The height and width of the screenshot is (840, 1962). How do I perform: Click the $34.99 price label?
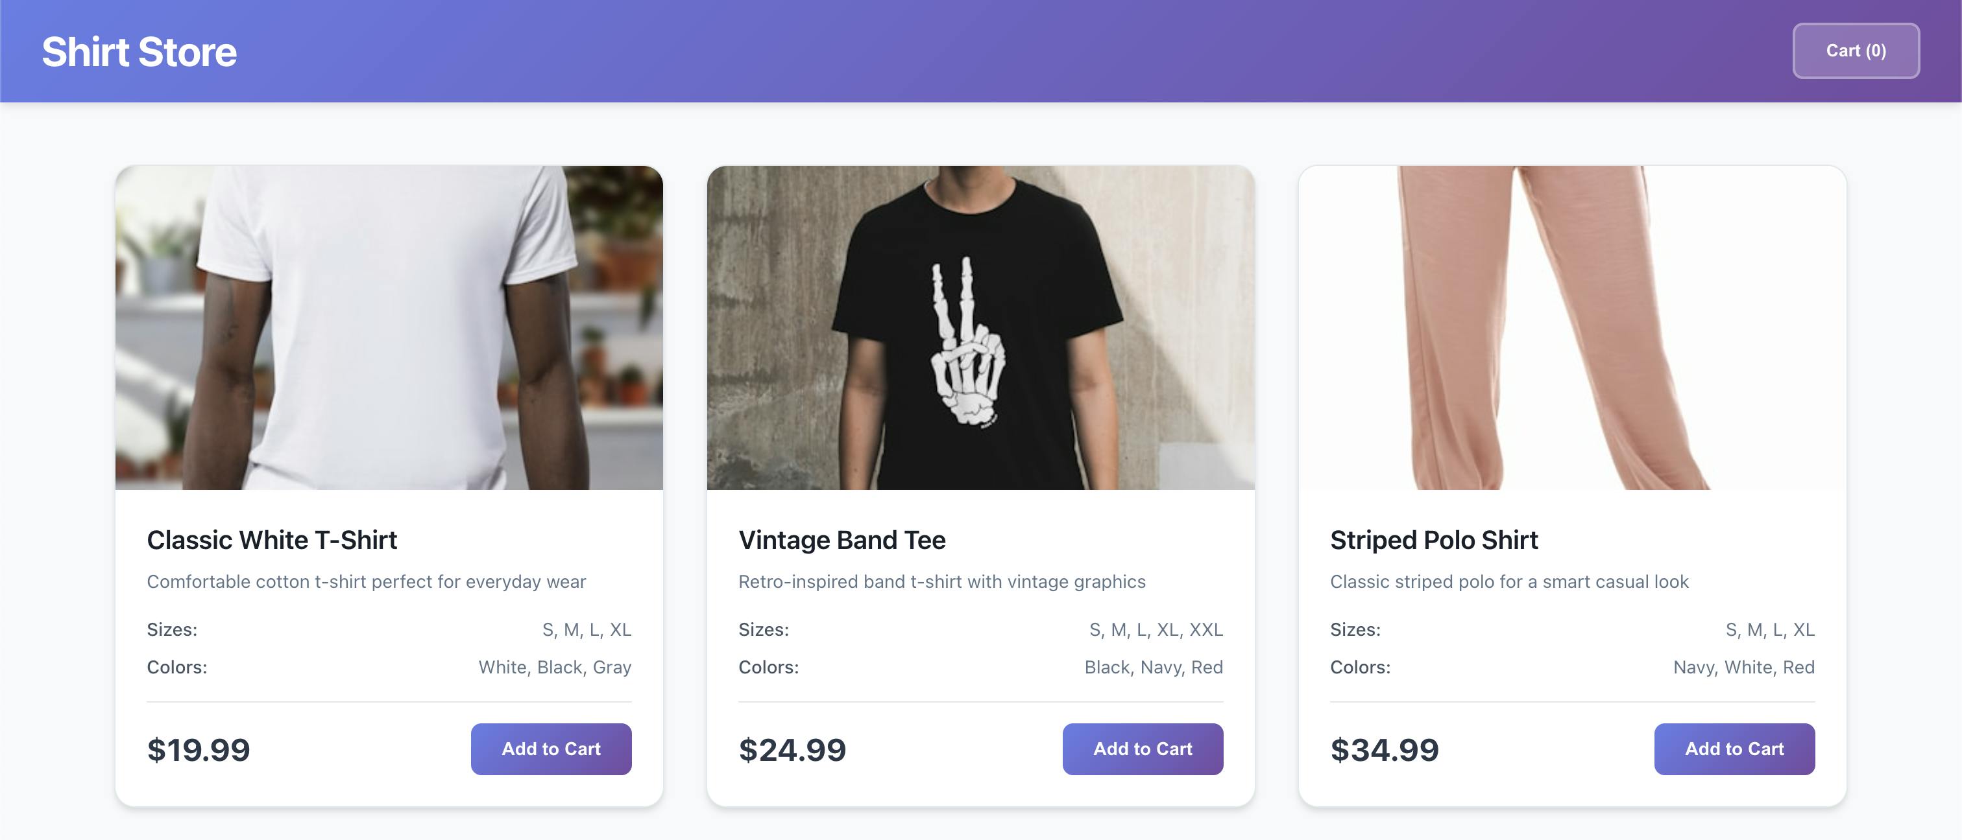1384,749
